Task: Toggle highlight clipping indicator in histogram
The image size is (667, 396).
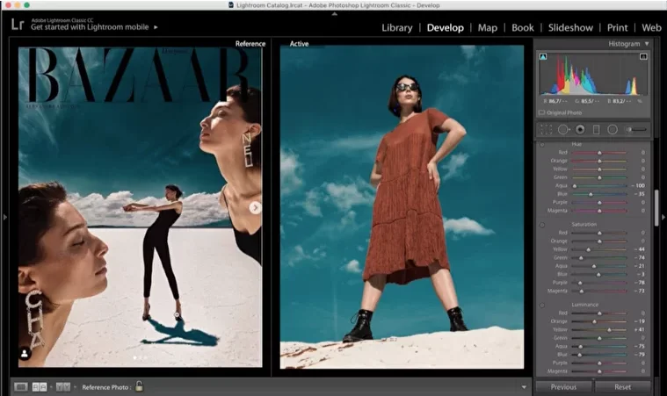Action: tap(643, 56)
